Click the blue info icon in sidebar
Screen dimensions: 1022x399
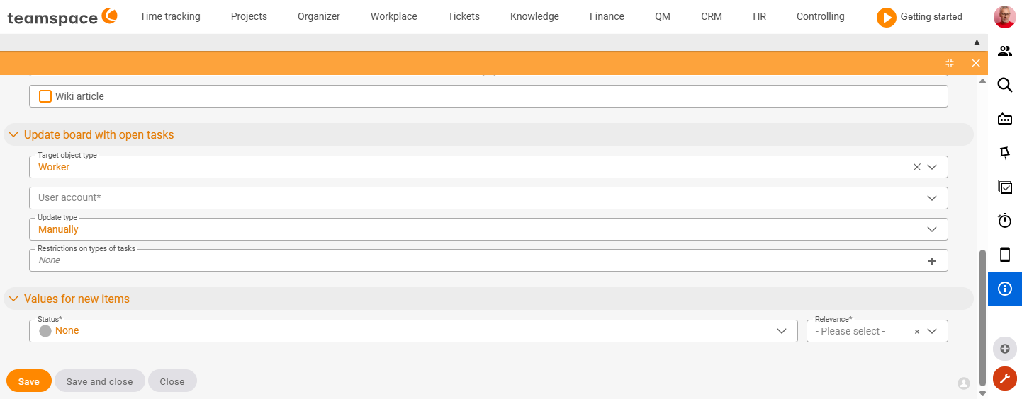coord(1004,289)
